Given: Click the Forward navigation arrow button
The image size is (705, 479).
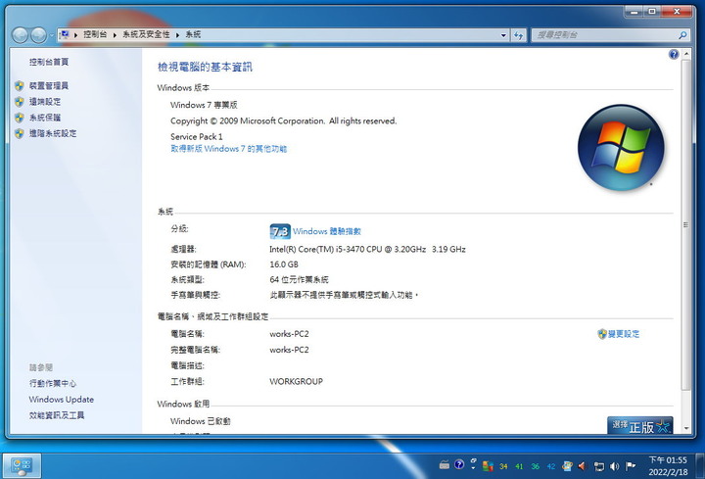Looking at the screenshot, I should (x=38, y=35).
